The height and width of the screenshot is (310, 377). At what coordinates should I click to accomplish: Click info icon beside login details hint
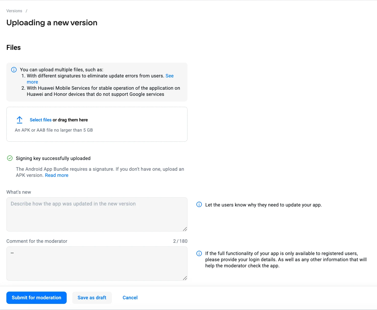pos(199,253)
